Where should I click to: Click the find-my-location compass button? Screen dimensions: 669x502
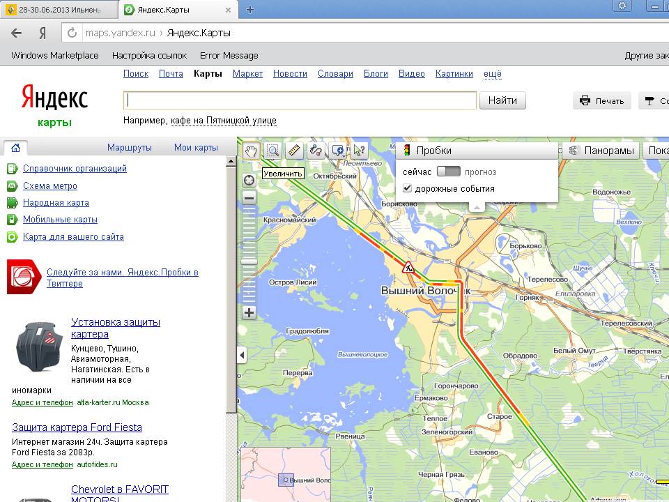click(x=249, y=181)
